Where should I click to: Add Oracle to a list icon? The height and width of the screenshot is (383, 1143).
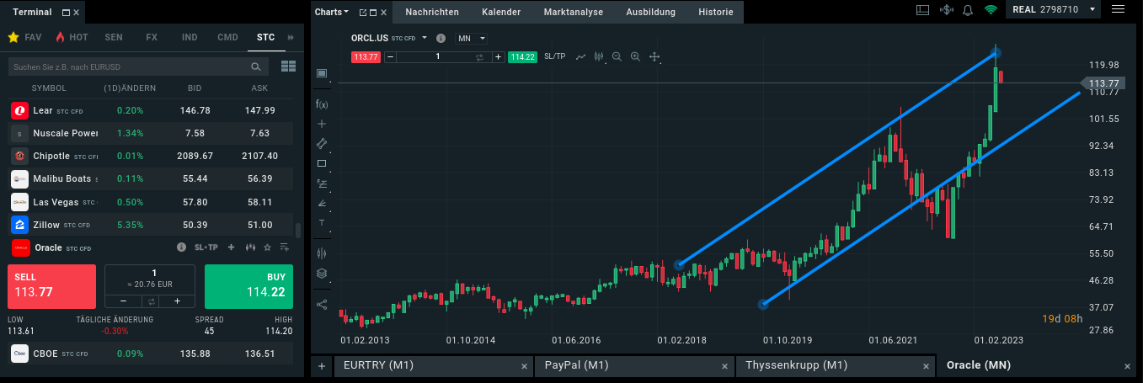tap(285, 247)
